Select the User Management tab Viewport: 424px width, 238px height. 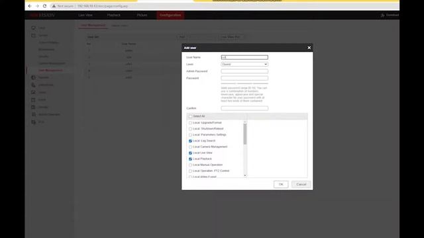[x=93, y=25]
